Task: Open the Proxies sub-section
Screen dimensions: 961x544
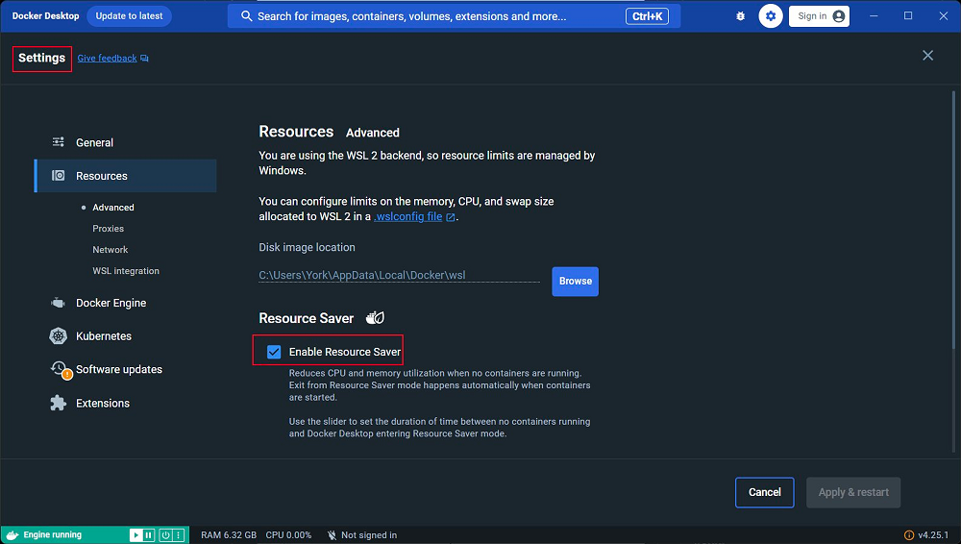Action: click(x=108, y=229)
